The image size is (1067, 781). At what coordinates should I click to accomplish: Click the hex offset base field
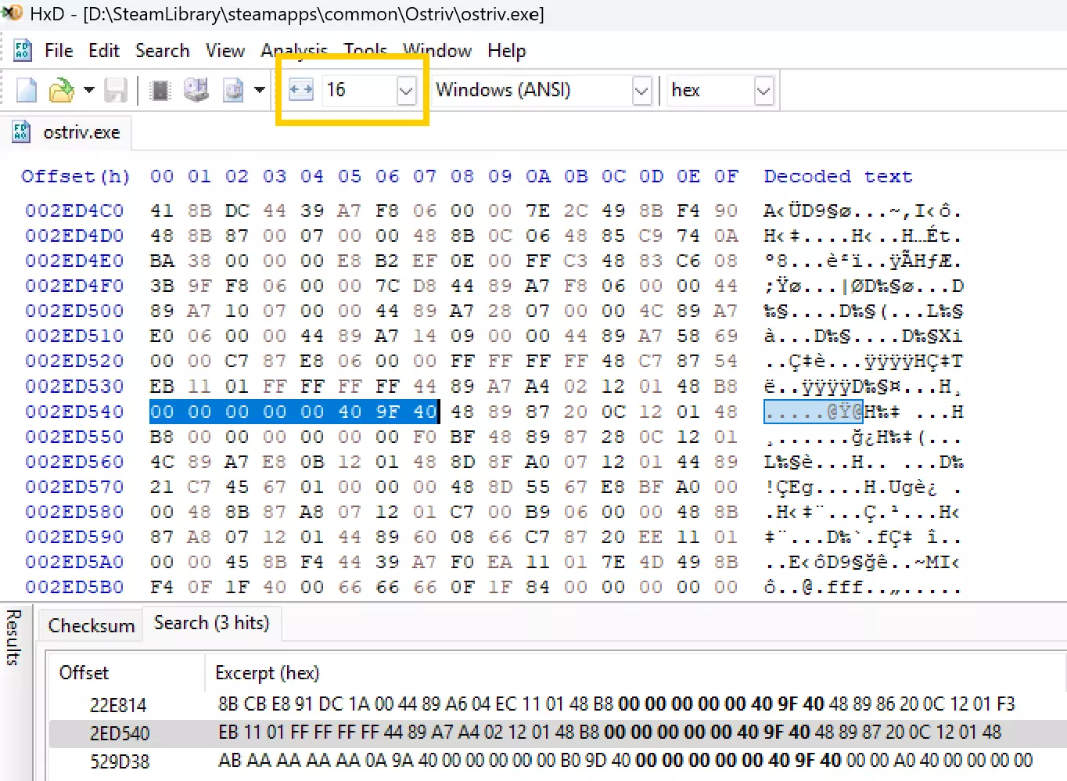tap(710, 91)
